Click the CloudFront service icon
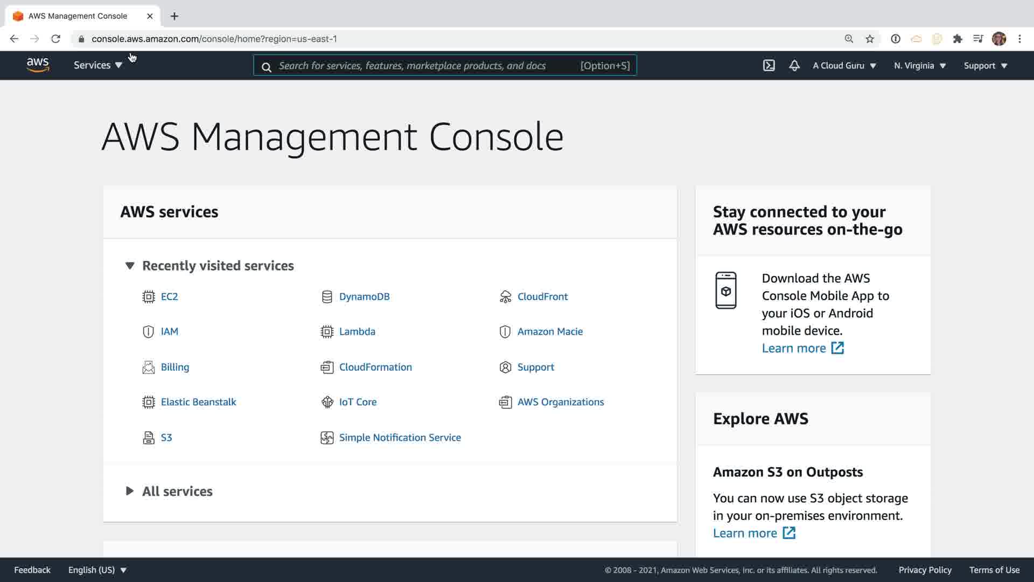This screenshot has width=1034, height=582. click(x=505, y=297)
